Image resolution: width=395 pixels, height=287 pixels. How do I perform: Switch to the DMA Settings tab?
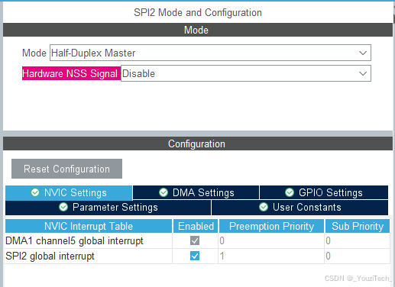(196, 192)
